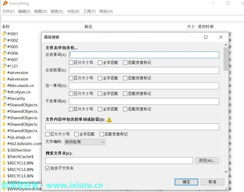Select the #!006 folder icon
This screenshot has width=244, height=192.
click(4, 53)
